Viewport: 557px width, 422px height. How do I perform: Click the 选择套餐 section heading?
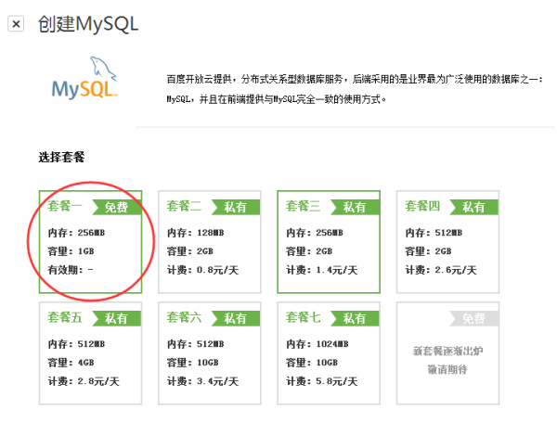point(61,157)
